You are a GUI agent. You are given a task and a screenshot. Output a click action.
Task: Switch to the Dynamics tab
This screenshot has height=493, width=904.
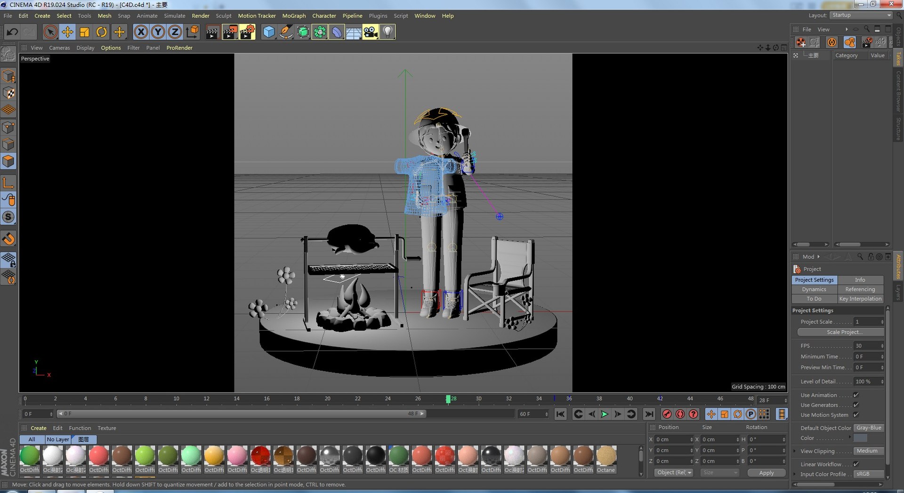coord(814,289)
